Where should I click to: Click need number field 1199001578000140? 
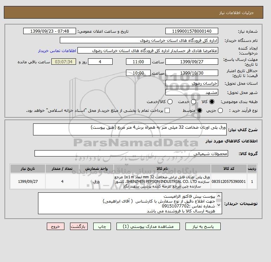pos(192,31)
